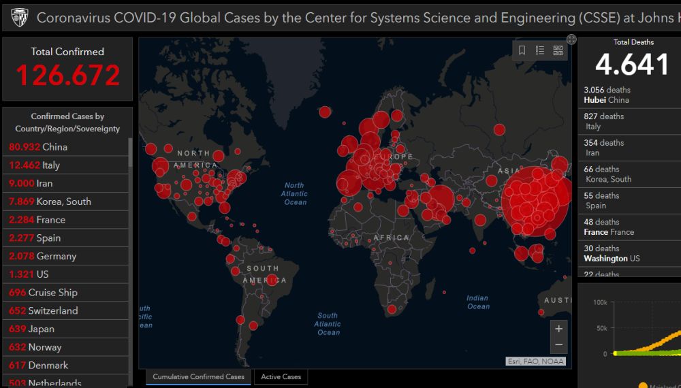
Task: Expand the map panel to full screen
Action: (x=571, y=39)
